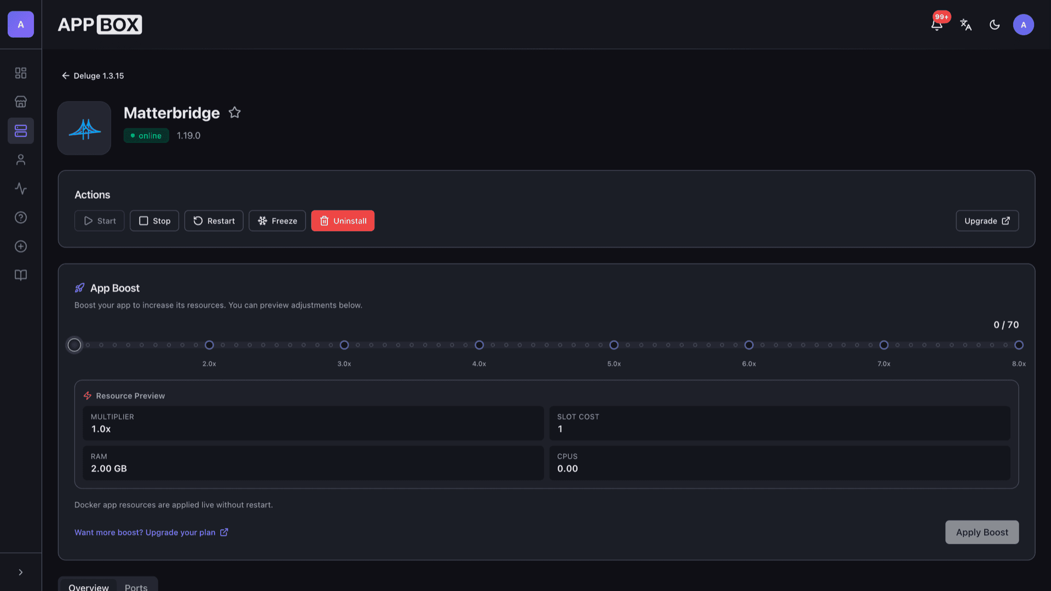This screenshot has height=591, width=1051.
Task: Click the APPBOX logo
Action: coord(100,25)
